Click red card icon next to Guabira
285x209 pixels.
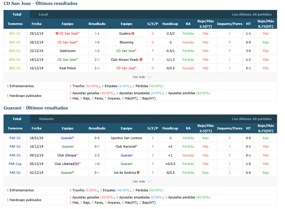click(133, 33)
